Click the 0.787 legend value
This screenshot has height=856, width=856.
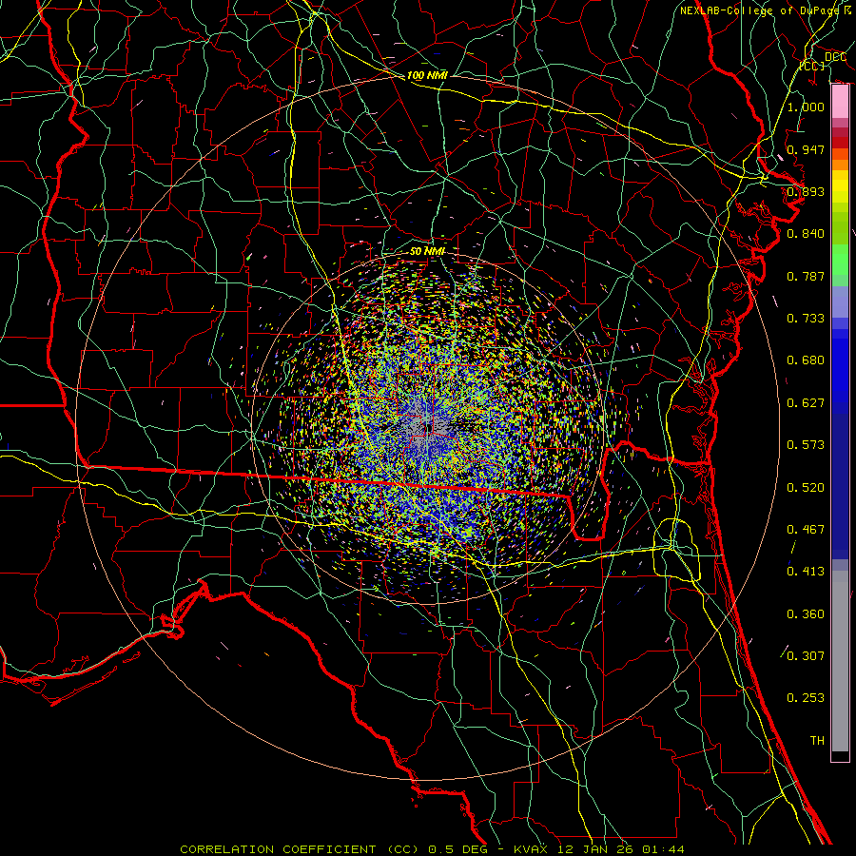coord(806,276)
